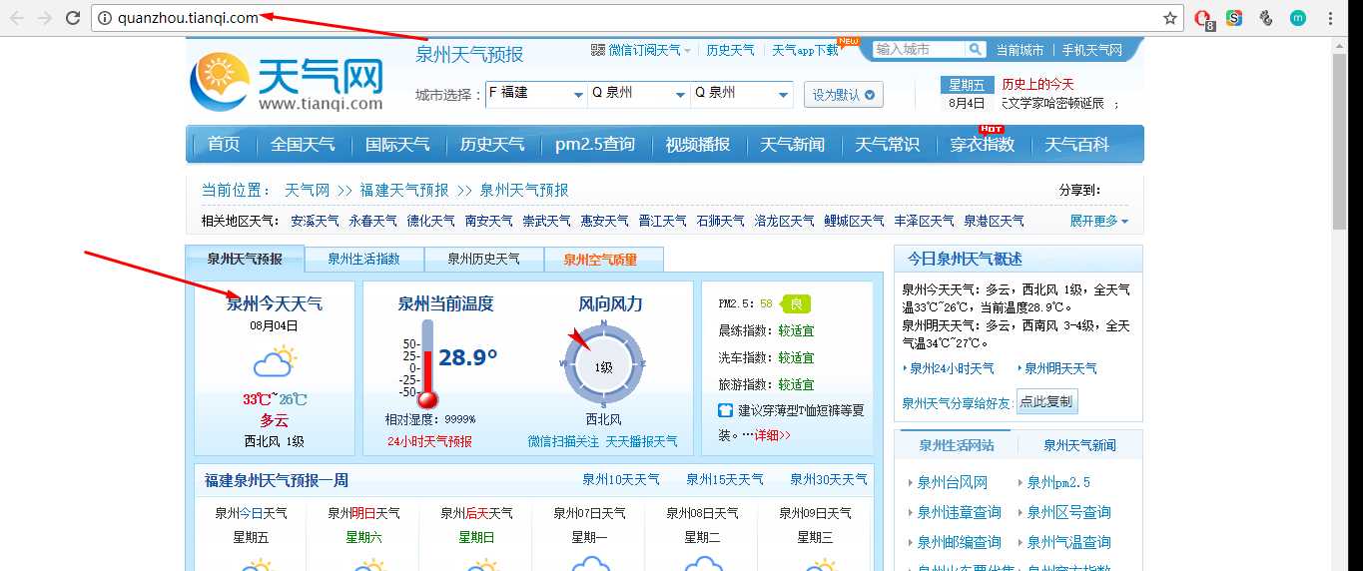Viewport: 1363px width, 571px height.
Task: Open 全国天气 in the navigation bar
Action: (303, 144)
